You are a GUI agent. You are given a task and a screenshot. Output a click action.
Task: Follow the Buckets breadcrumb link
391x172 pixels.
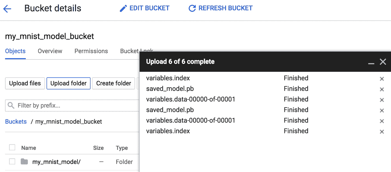[16, 121]
